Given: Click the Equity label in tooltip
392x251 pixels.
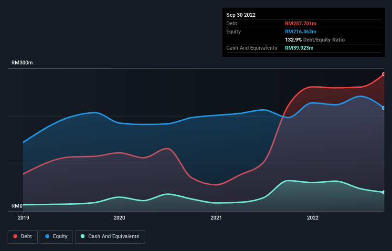Looking at the screenshot, I should point(233,31).
